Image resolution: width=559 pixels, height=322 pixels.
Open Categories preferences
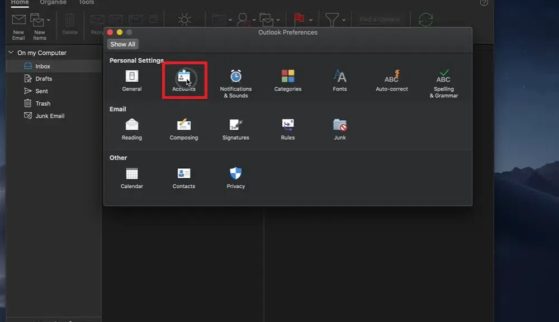click(288, 80)
